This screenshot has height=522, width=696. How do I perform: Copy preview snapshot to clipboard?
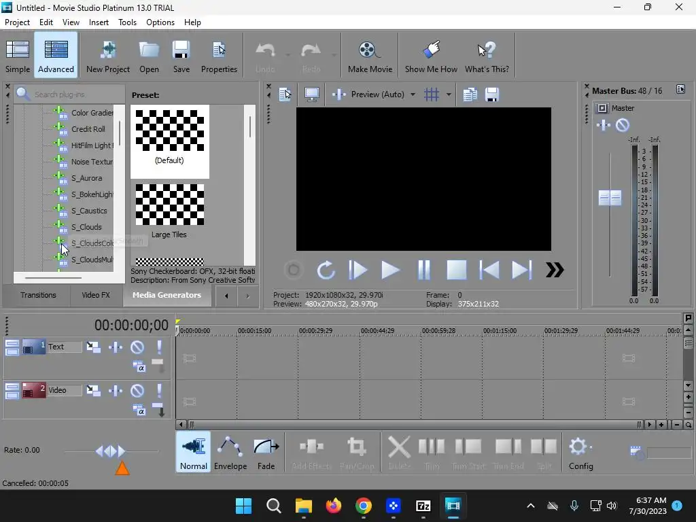(470, 94)
